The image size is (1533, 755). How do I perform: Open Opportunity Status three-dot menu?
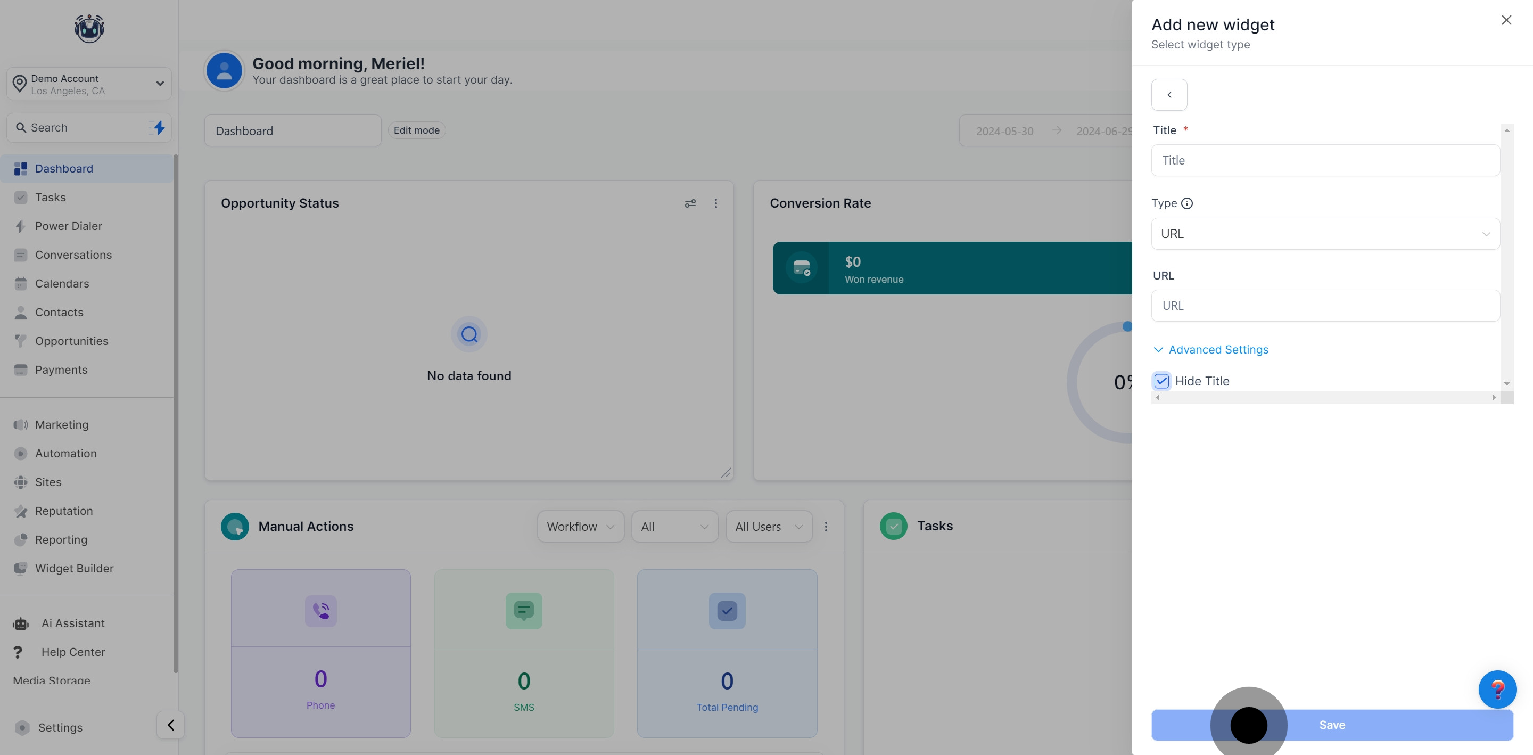click(x=715, y=203)
